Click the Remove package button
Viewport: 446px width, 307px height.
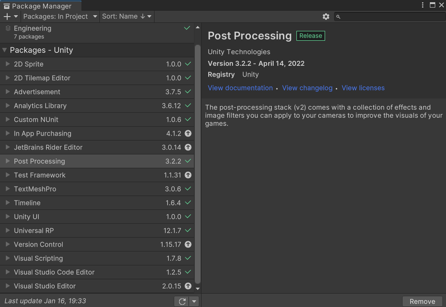coord(422,301)
